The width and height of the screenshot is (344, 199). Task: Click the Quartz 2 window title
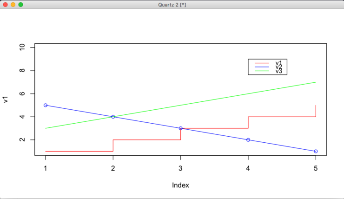click(172, 4)
